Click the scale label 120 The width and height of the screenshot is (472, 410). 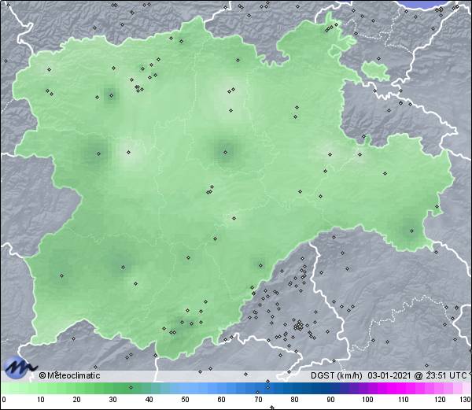440,400
